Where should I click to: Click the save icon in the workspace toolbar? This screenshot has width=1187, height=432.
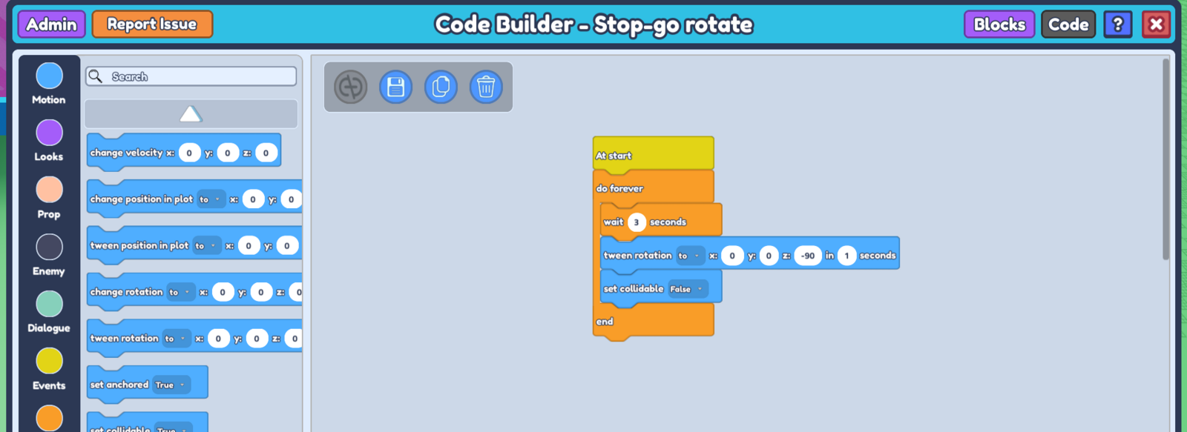click(395, 87)
